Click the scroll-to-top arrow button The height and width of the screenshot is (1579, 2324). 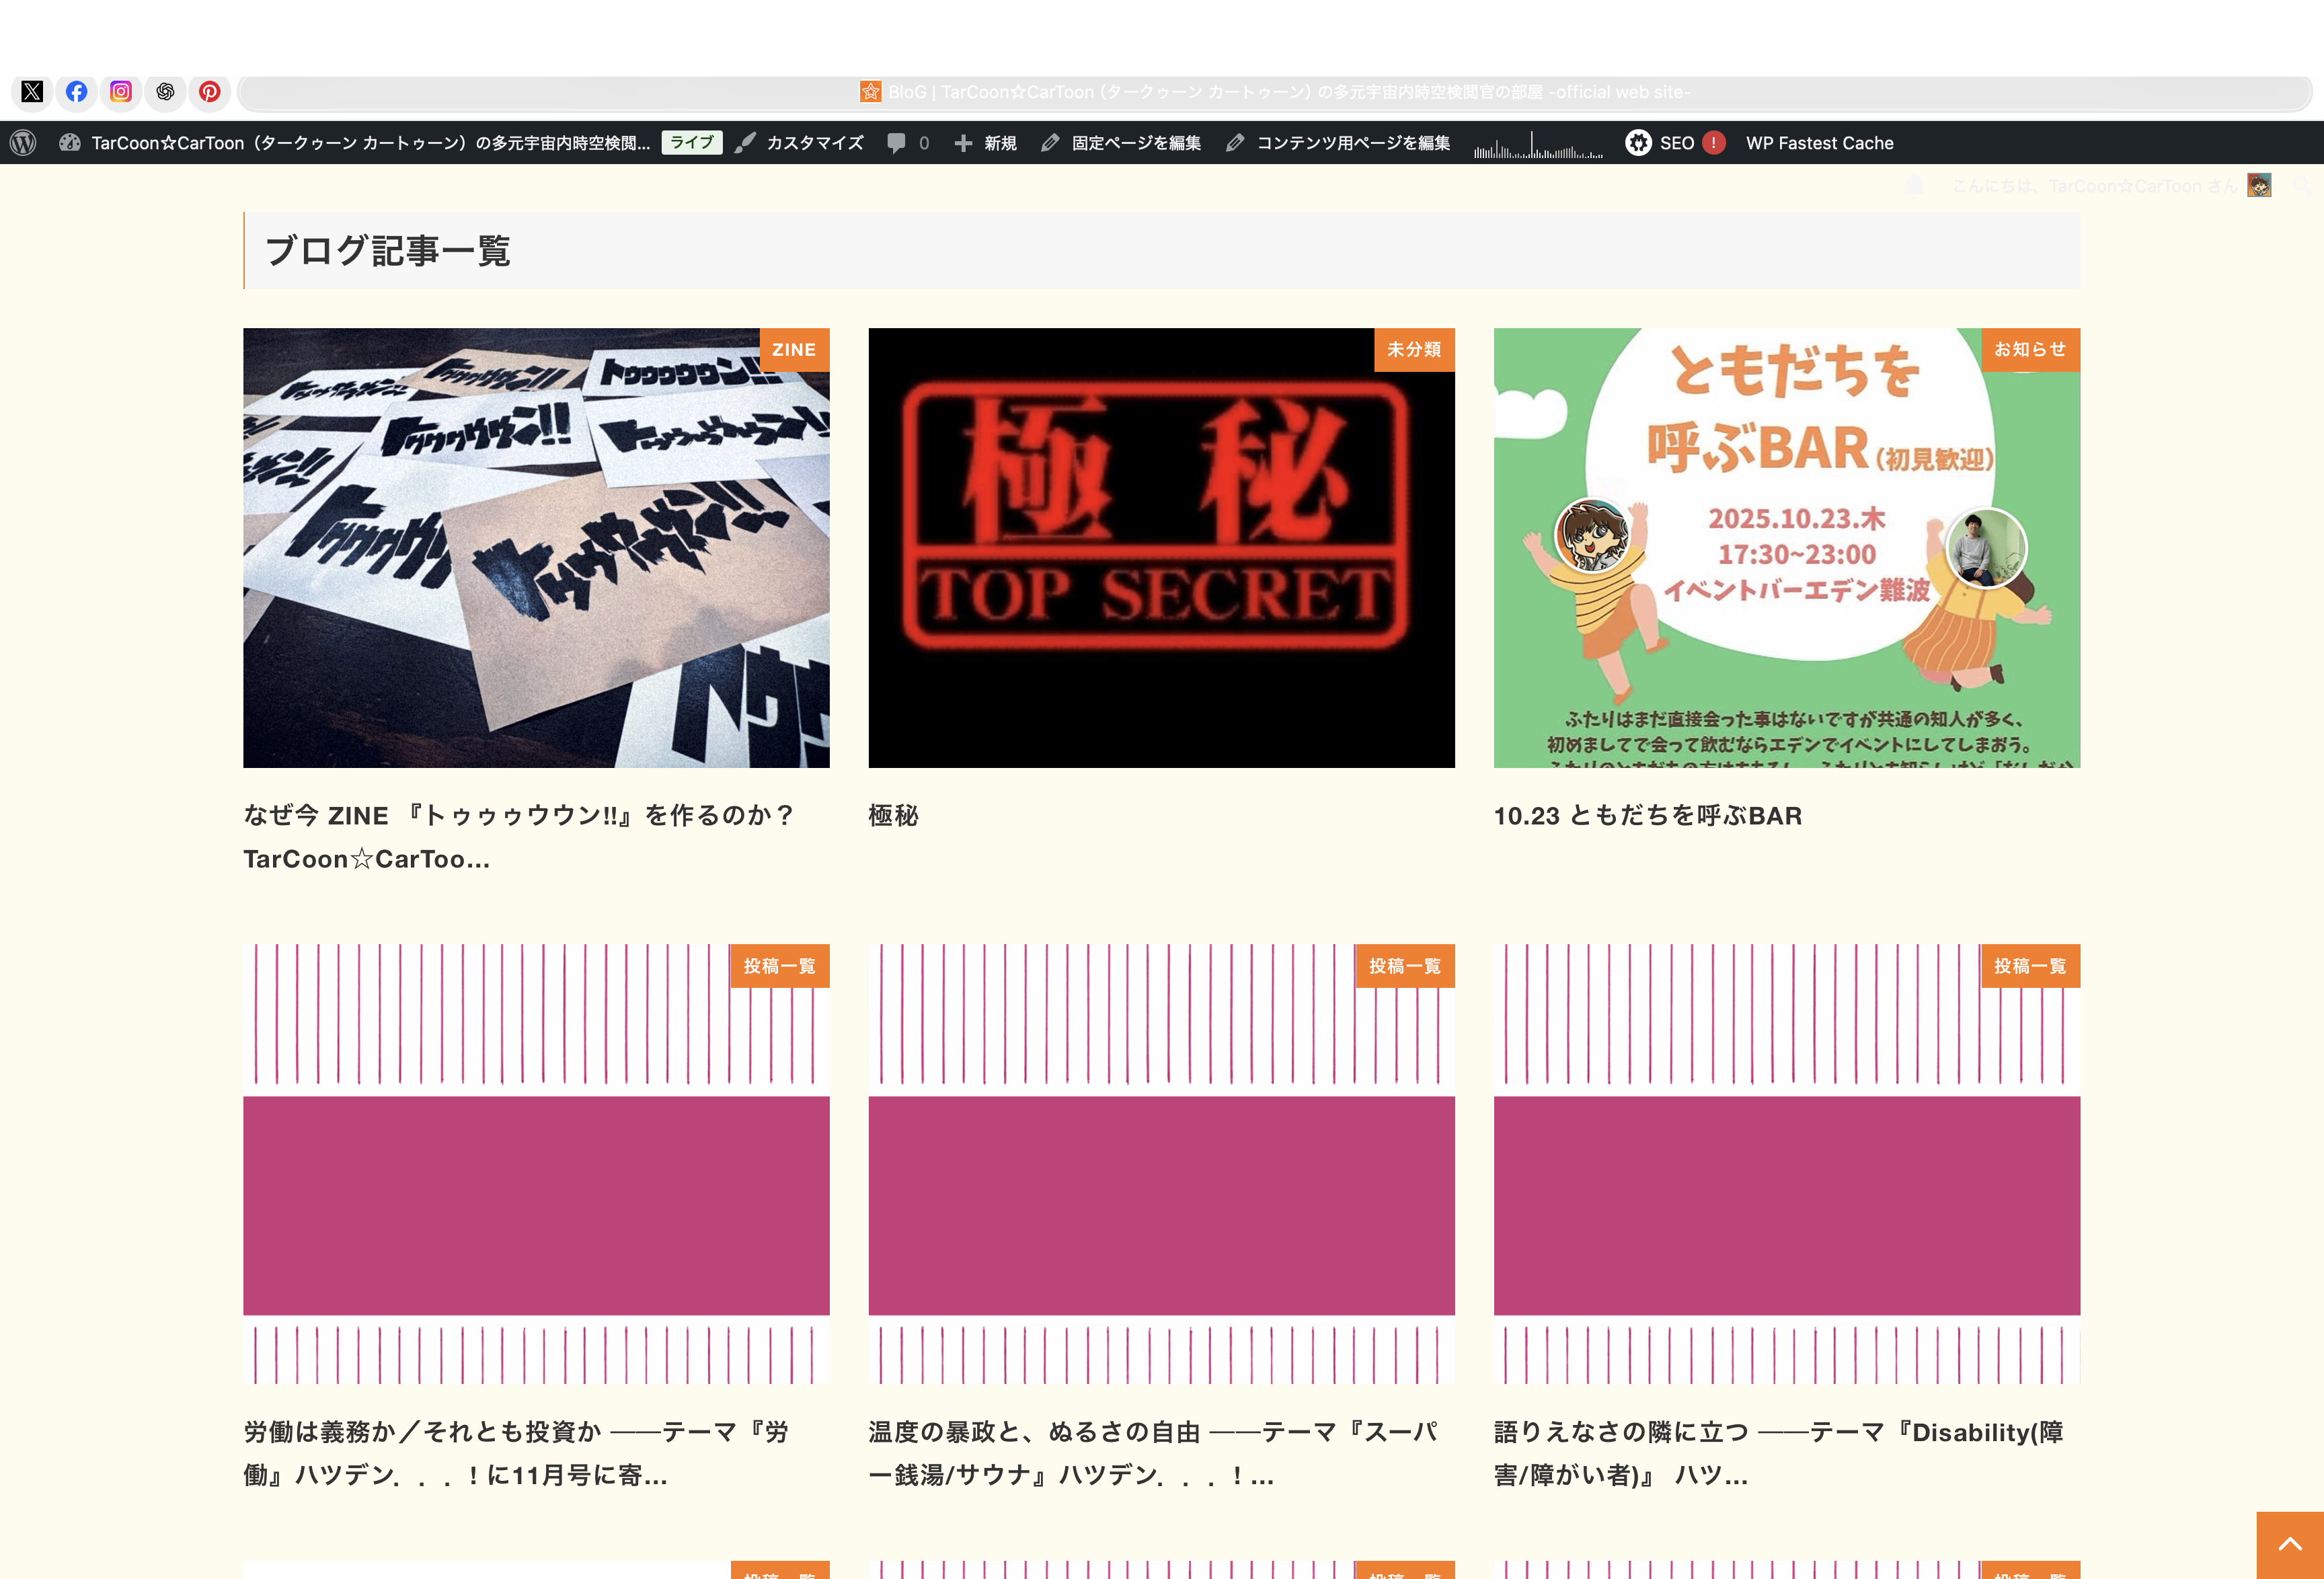[x=2289, y=1544]
